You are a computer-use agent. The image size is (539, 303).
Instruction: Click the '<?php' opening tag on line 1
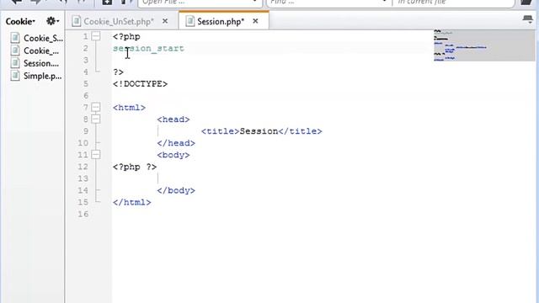126,37
